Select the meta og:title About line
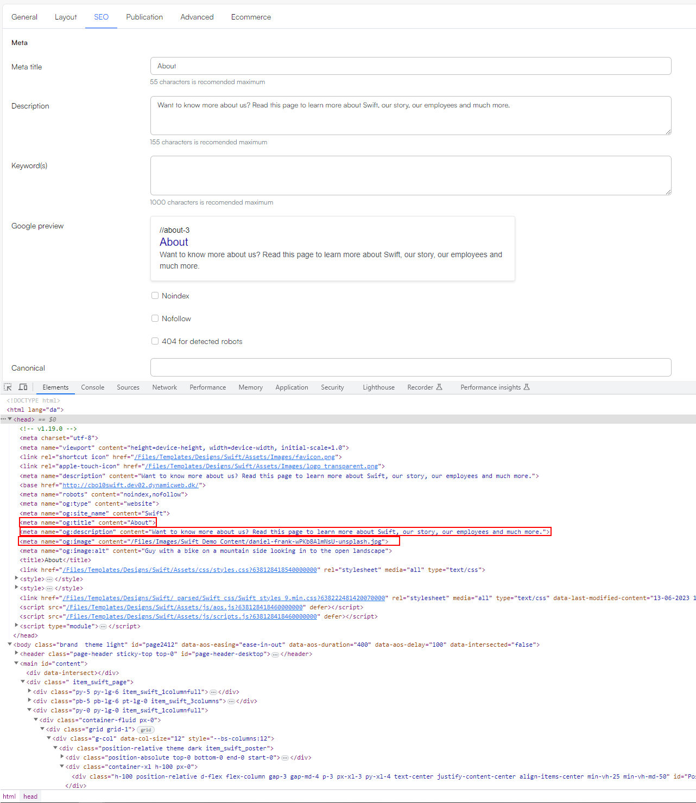This screenshot has width=696, height=803. pyautogui.click(x=88, y=522)
